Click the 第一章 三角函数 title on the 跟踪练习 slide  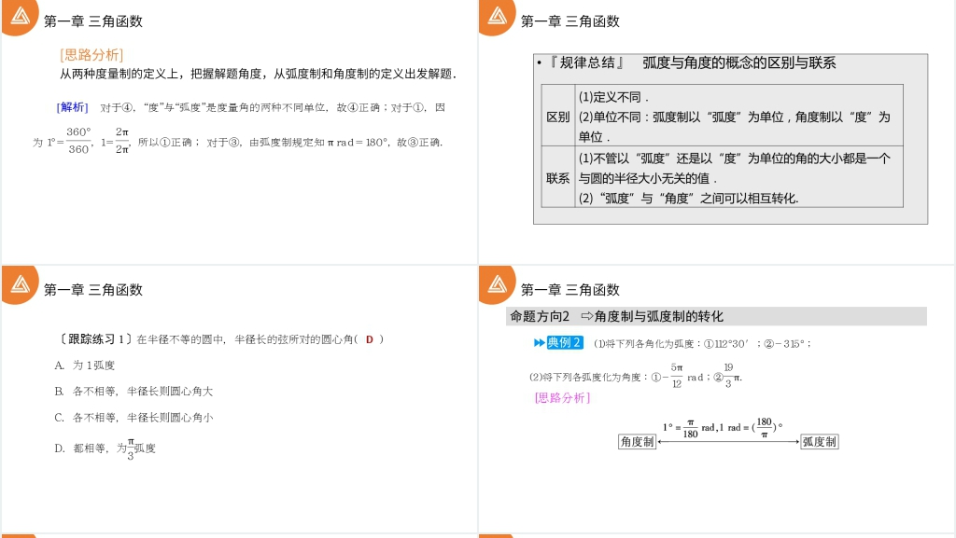click(x=93, y=290)
